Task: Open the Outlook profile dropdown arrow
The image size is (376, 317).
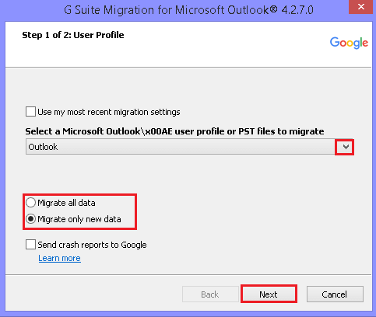Action: 346,147
